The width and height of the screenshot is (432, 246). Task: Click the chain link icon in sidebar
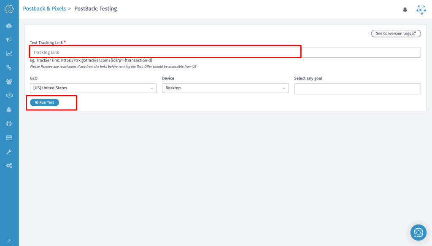coord(9,67)
